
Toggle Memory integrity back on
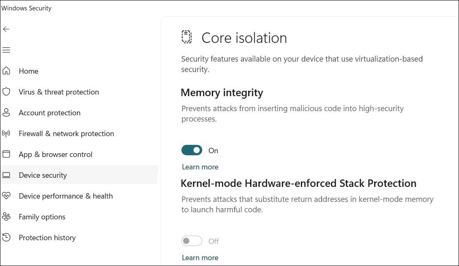click(x=192, y=150)
